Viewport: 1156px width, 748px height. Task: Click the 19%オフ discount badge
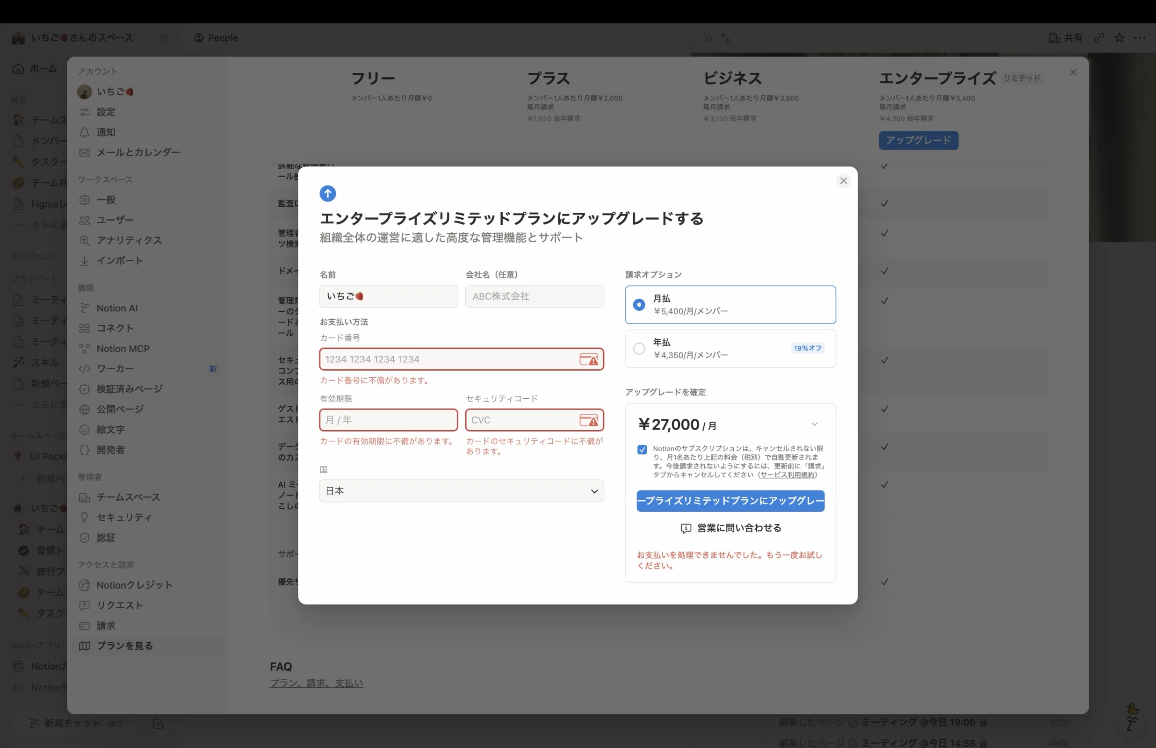click(x=807, y=348)
